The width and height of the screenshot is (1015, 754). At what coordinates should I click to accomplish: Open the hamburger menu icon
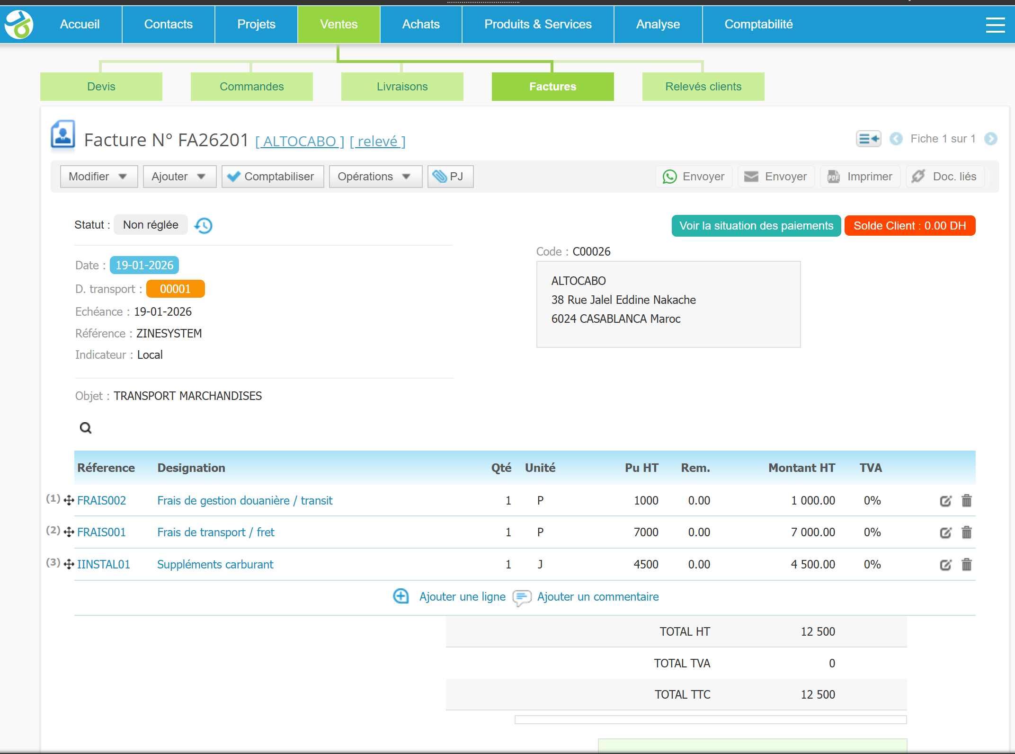(x=995, y=25)
